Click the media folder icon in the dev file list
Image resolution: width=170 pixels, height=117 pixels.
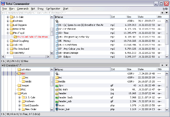[57, 81]
